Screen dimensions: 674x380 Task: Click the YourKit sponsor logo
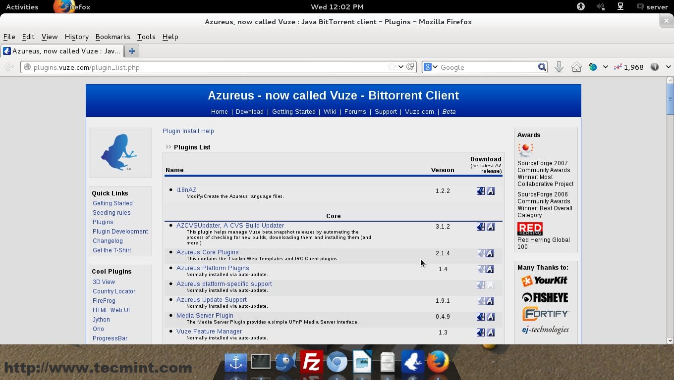545,281
